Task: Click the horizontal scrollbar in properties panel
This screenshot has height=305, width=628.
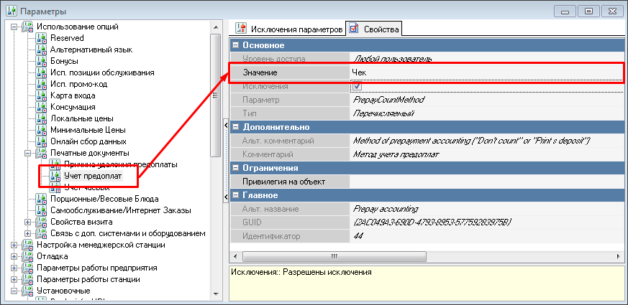Action: 424,256
